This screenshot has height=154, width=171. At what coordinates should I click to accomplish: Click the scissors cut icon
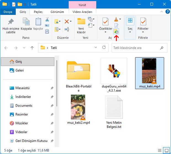[x=47, y=20]
